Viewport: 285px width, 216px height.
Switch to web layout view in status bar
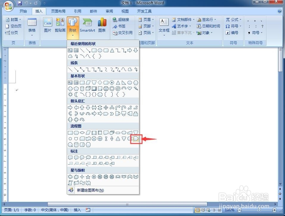tap(208, 210)
